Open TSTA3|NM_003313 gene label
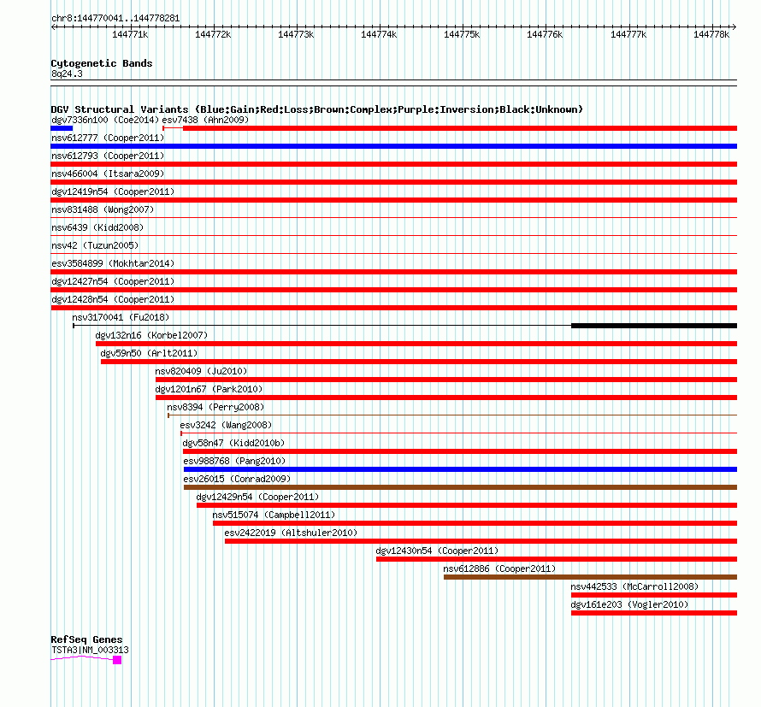 pos(90,651)
